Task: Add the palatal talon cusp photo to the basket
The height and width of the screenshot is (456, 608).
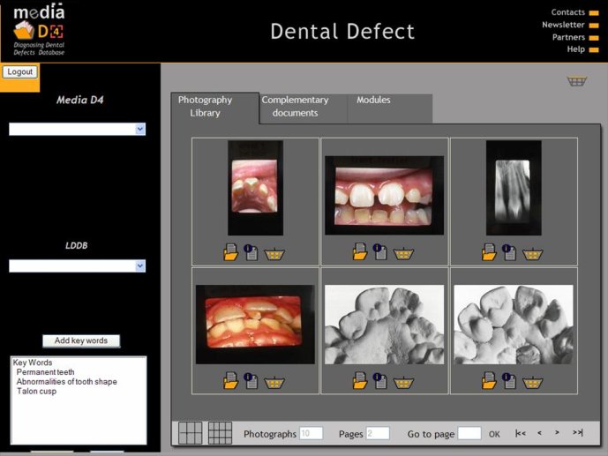Action: pos(274,254)
